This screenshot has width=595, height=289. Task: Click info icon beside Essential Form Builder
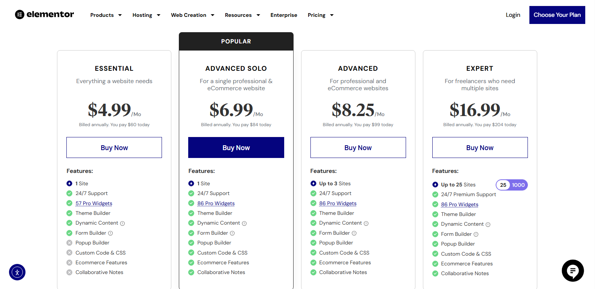[x=110, y=233]
